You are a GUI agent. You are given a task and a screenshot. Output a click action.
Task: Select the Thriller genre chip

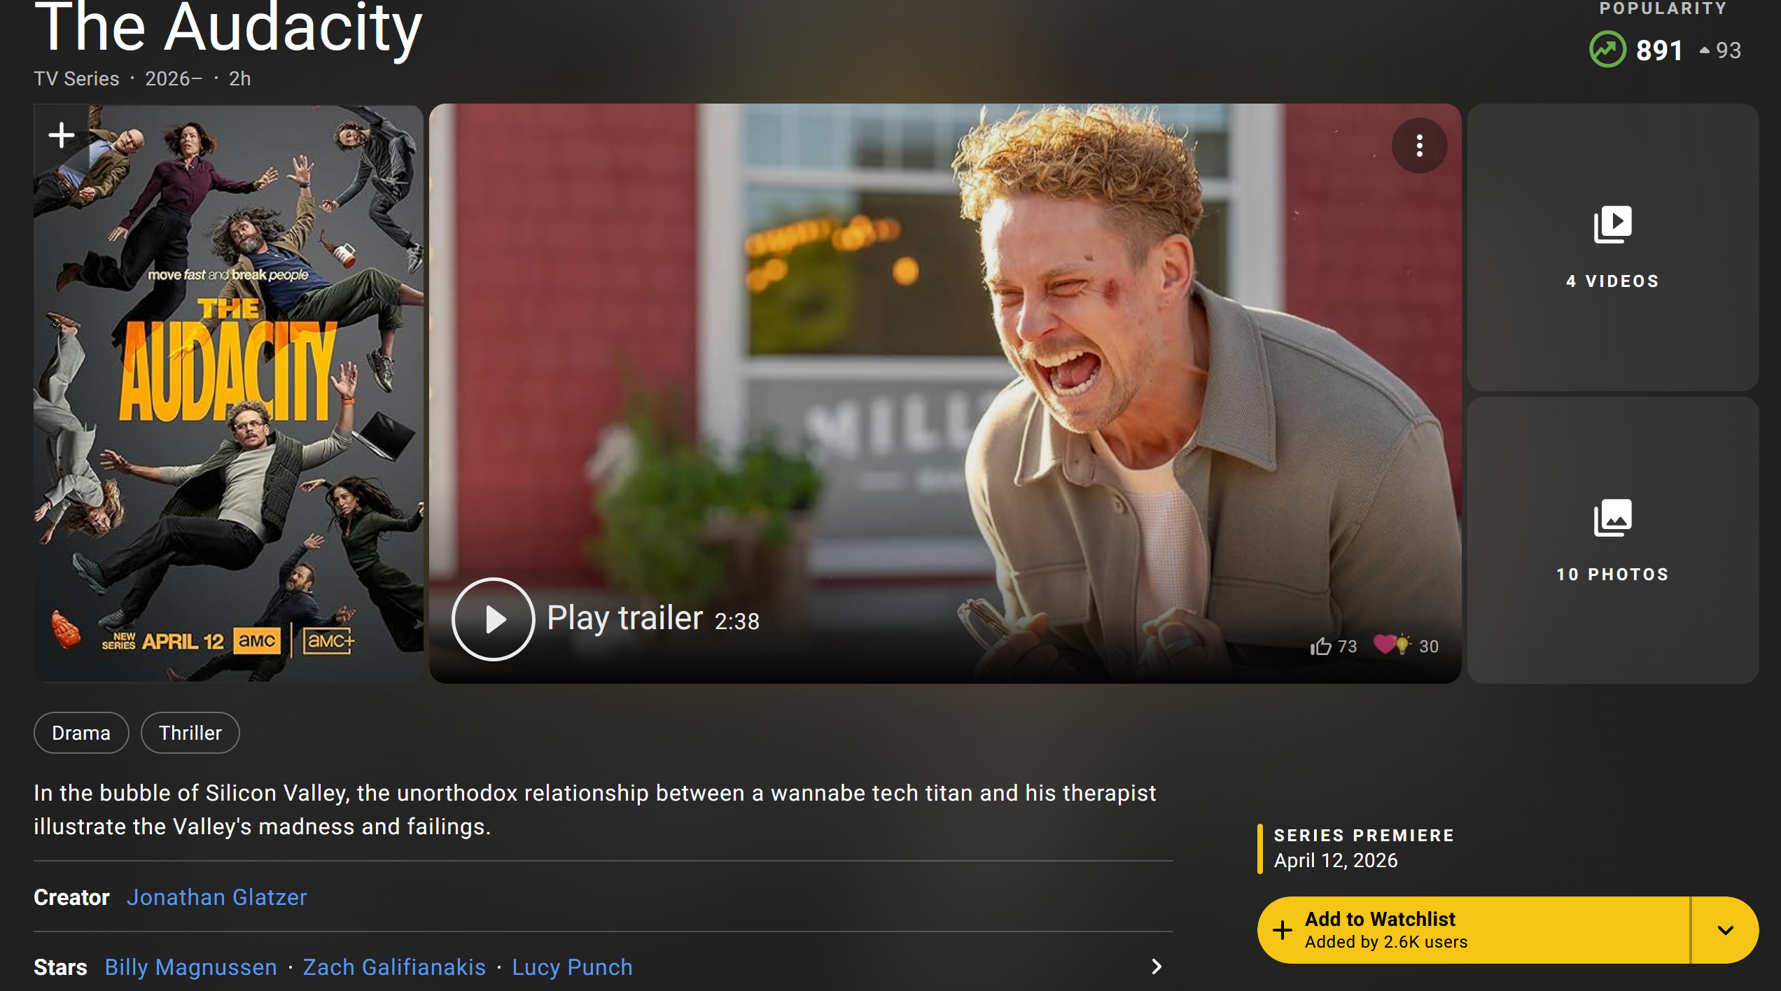pos(190,733)
